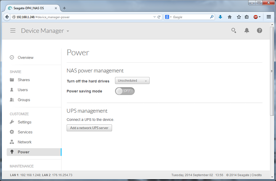Go to browser home page icon

[230, 17]
